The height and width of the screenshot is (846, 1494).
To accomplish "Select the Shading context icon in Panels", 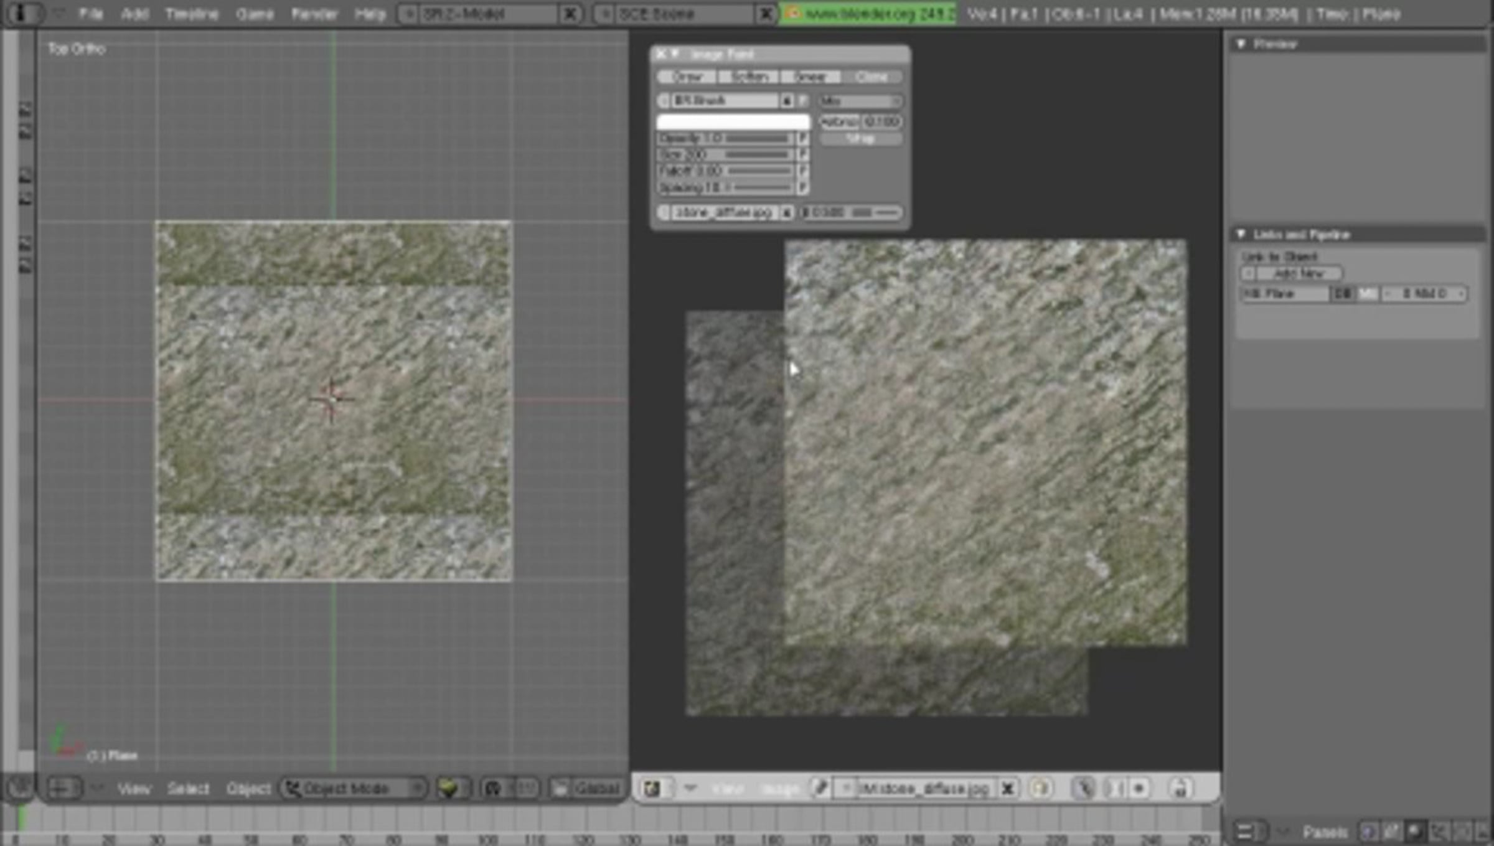I will [x=1414, y=831].
